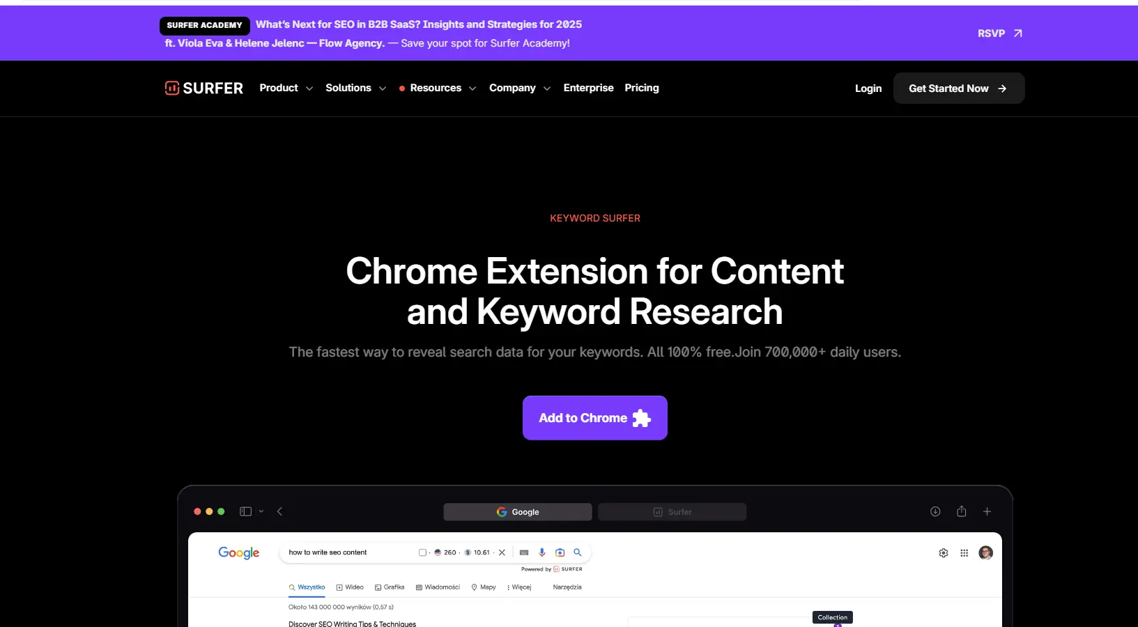The height and width of the screenshot is (627, 1138).
Task: Open the Enterprise page
Action: [x=588, y=88]
